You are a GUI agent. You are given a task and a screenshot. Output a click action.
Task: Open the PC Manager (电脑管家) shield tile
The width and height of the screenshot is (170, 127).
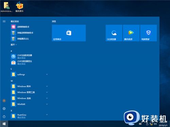pyautogui.click(x=149, y=33)
